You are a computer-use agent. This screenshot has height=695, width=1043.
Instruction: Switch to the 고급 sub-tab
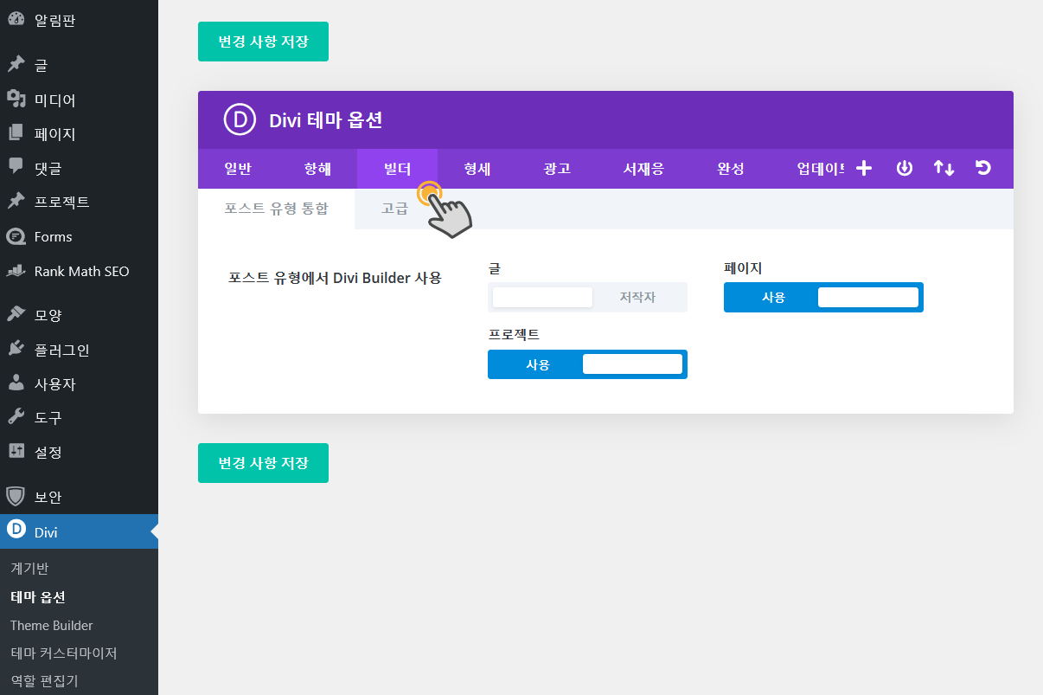(x=395, y=208)
